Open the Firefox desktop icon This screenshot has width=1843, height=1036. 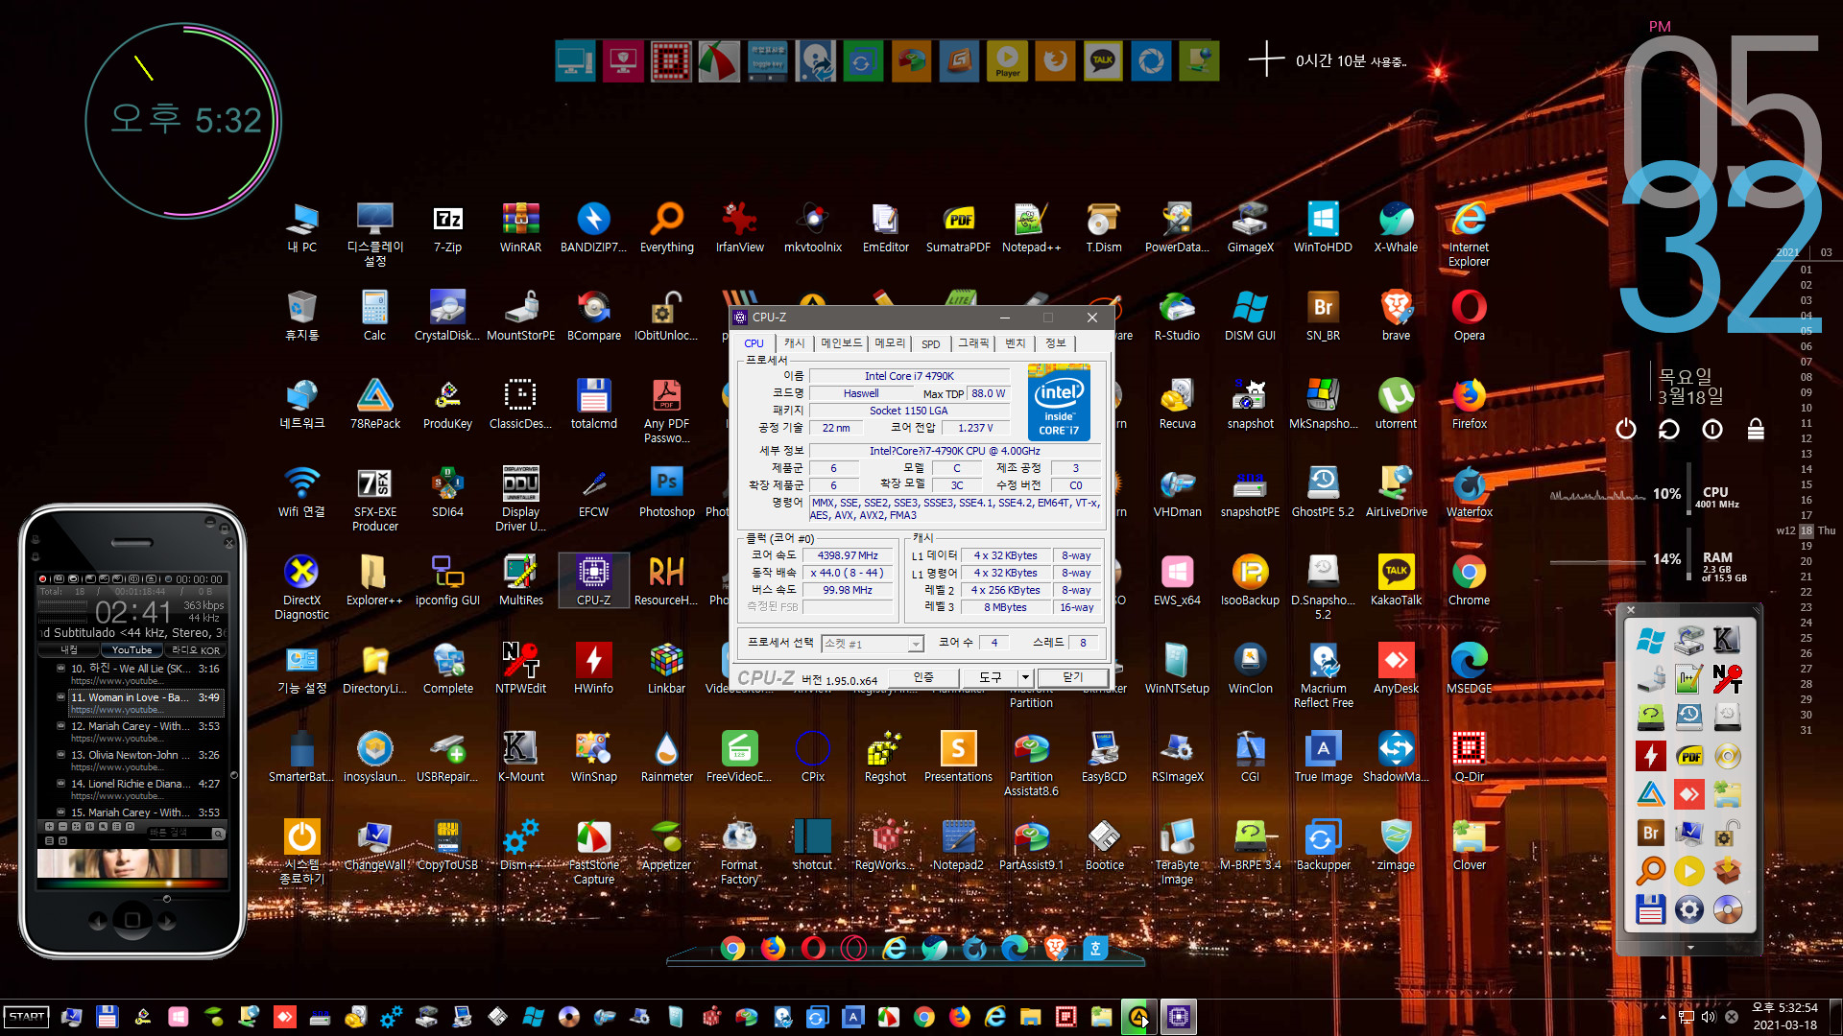[1469, 404]
